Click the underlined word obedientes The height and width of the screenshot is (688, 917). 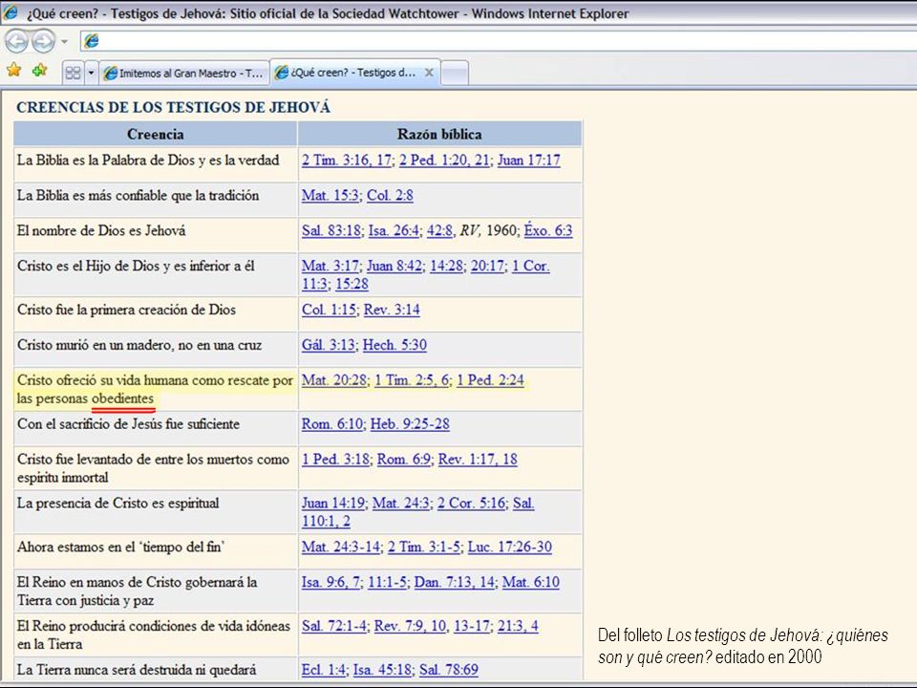(123, 398)
